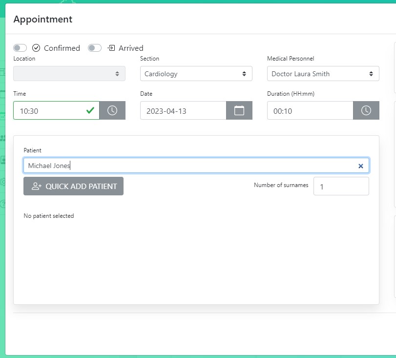
Task: Enable the Arrived switch
Action: [x=95, y=48]
